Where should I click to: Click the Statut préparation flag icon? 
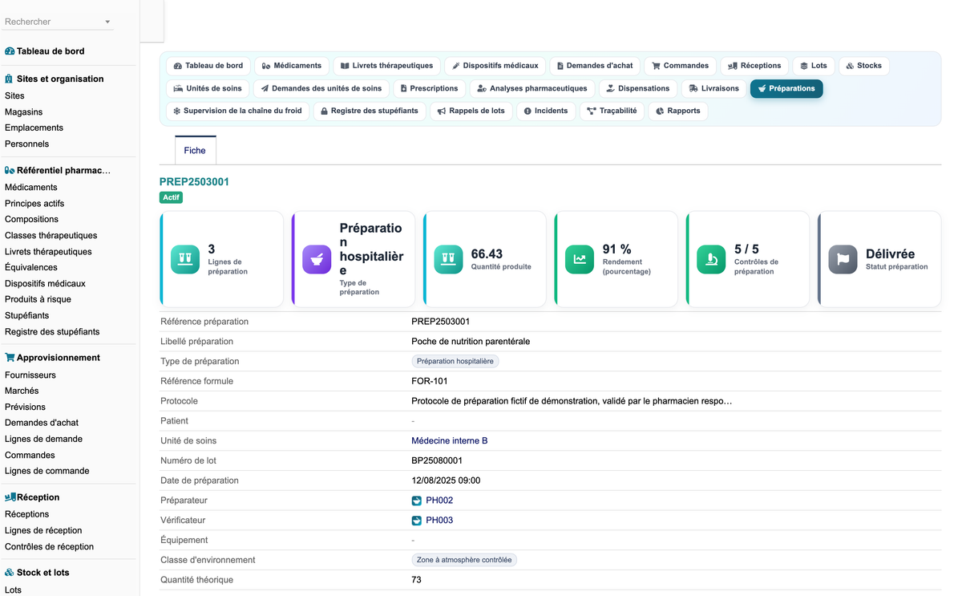(x=843, y=259)
